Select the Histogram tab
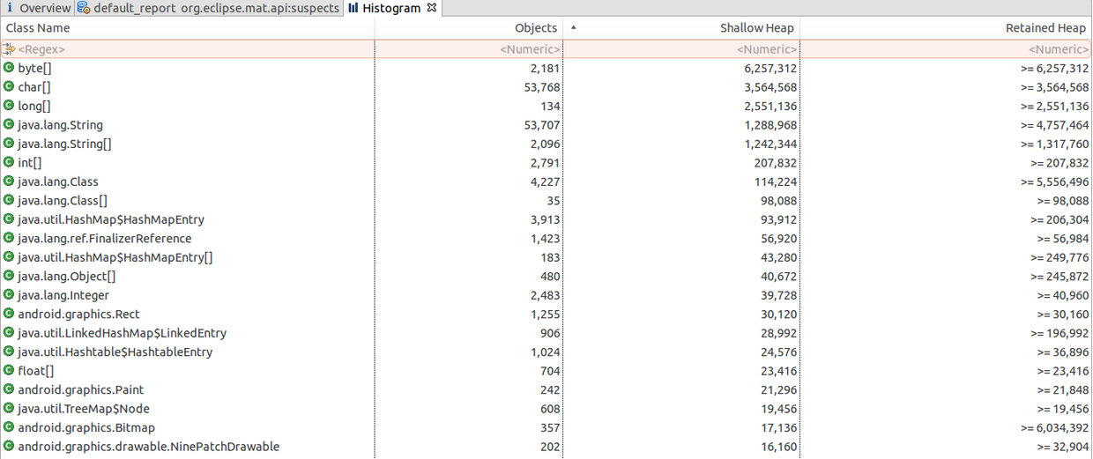The image size is (1093, 459). pyautogui.click(x=390, y=8)
